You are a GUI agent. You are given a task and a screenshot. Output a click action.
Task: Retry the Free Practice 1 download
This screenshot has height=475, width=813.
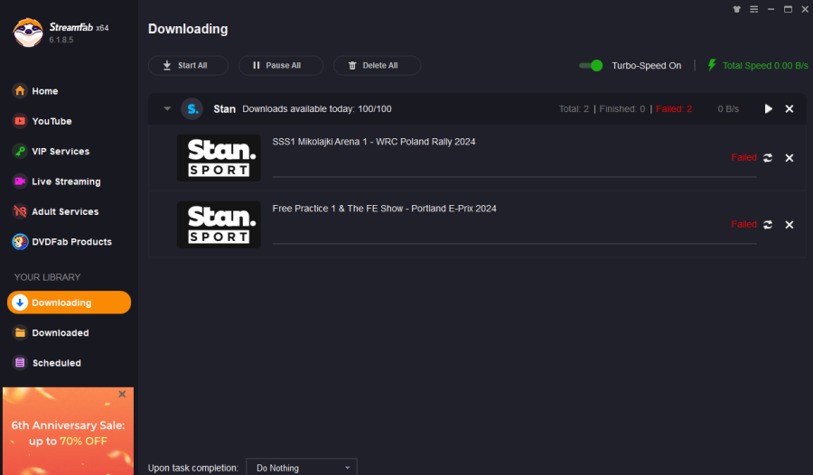point(768,225)
